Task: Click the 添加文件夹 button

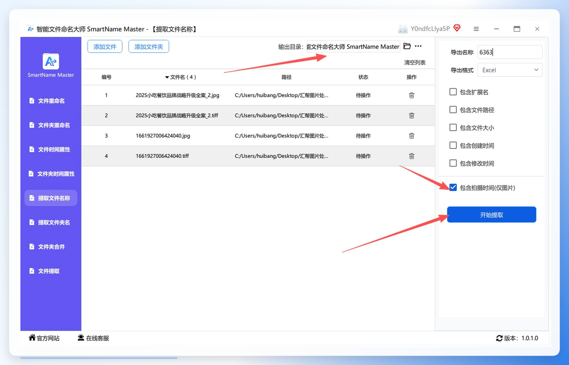Action: coord(149,47)
